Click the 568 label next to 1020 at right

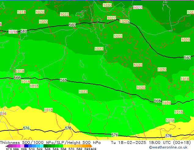point(157,101)
